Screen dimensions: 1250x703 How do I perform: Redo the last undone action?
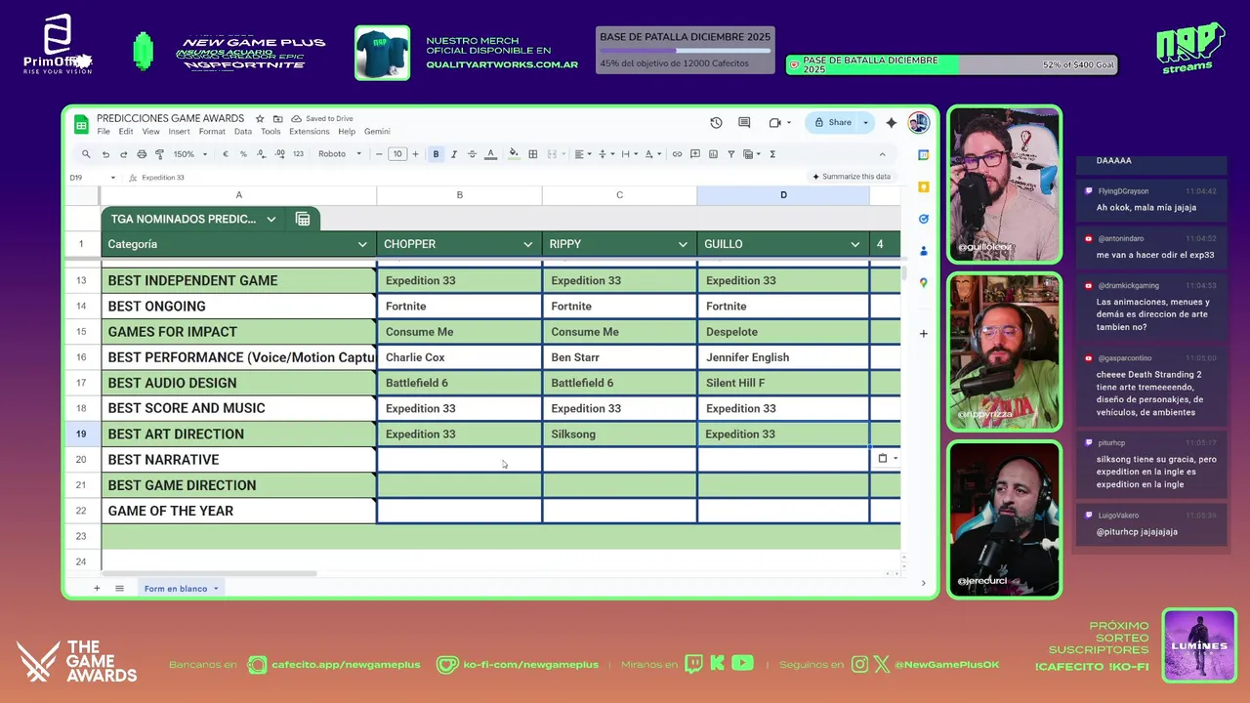123,154
